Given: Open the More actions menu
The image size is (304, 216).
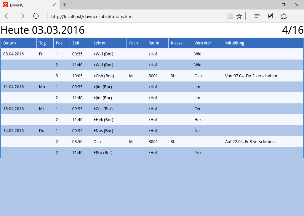Looking at the screenshot, I should 297,16.
